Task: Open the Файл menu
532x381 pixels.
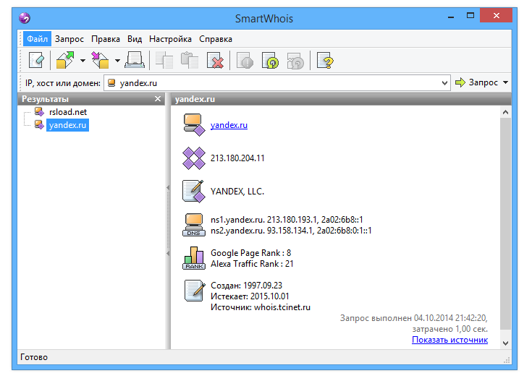Action: click(38, 39)
